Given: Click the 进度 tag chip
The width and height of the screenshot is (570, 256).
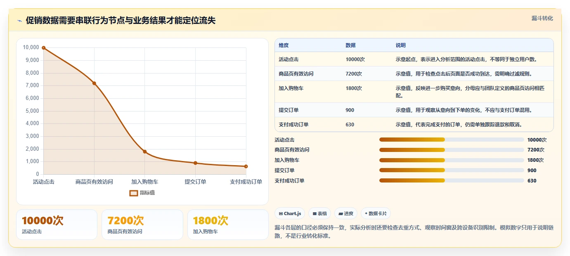Looking at the screenshot, I should [346, 213].
